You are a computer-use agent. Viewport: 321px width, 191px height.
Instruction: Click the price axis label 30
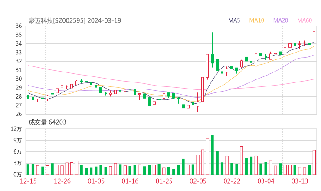coord(19,79)
